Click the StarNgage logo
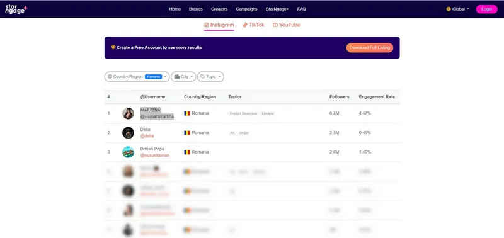Image resolution: width=504 pixels, height=238 pixels. (16, 9)
